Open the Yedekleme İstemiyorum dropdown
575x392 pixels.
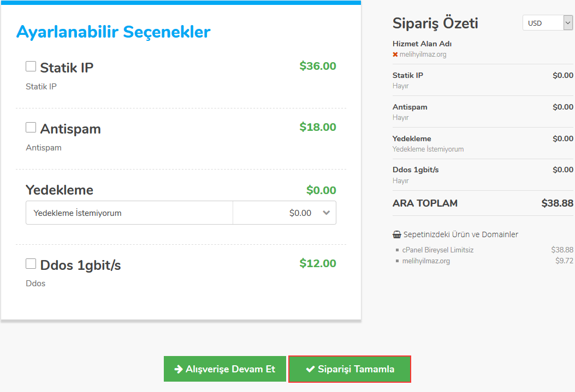tap(181, 213)
